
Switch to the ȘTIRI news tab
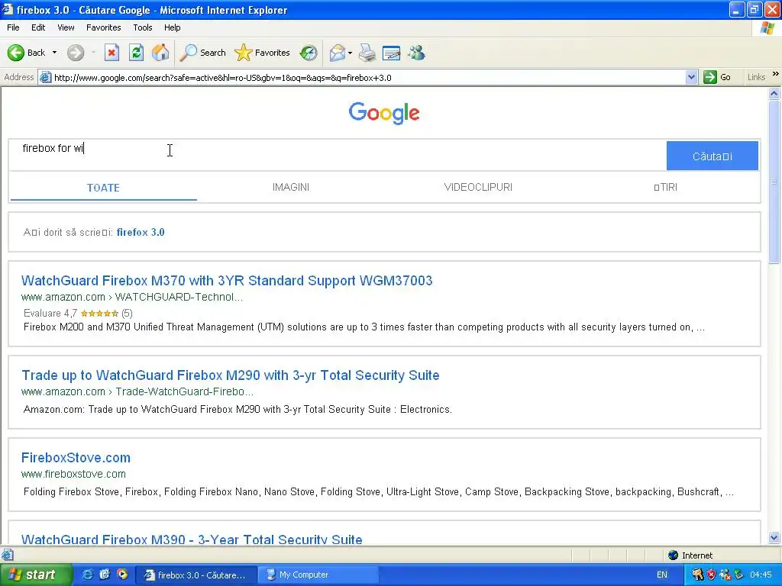pos(666,188)
